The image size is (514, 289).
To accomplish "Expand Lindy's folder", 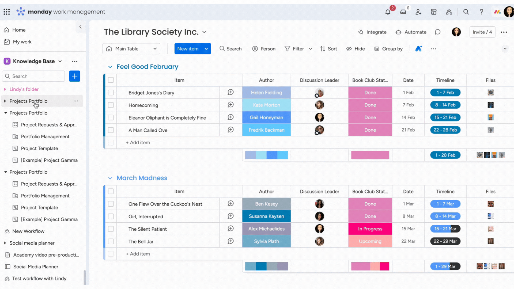I will (x=5, y=89).
